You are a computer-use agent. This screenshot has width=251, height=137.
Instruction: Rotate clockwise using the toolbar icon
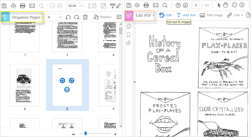click(x=76, y=17)
